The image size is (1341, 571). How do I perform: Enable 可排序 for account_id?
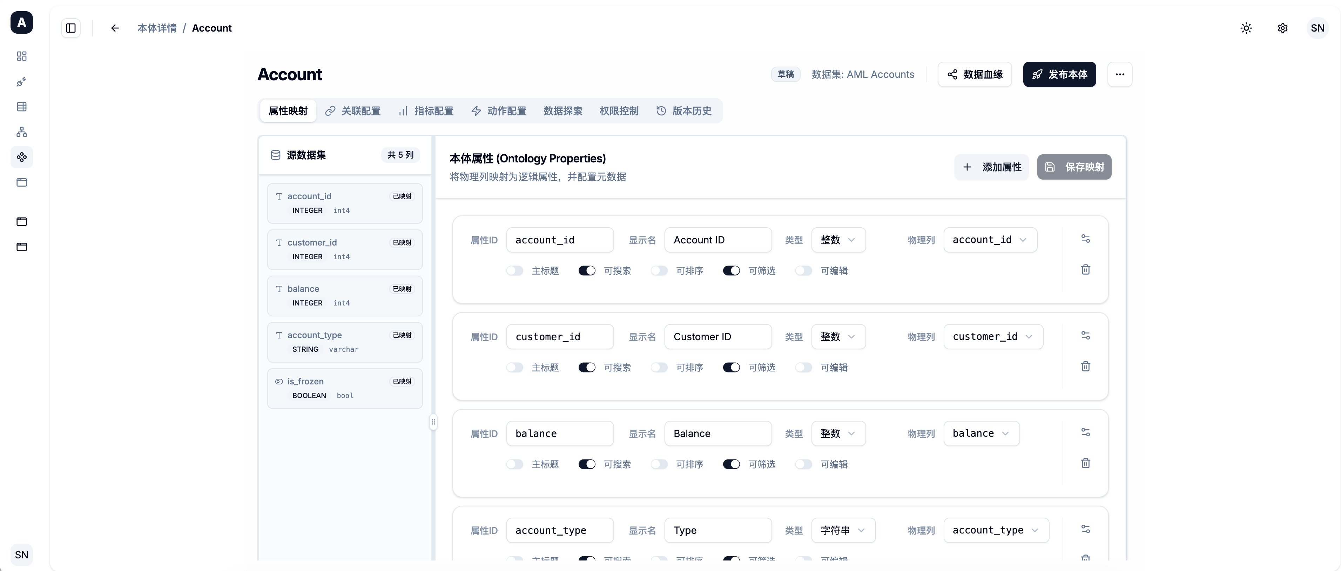tap(659, 271)
